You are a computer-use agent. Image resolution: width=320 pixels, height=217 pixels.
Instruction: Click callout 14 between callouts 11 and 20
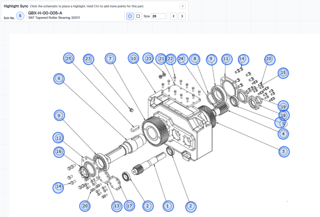(x=243, y=59)
